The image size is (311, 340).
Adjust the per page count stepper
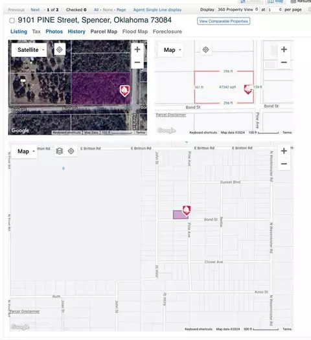pyautogui.click(x=275, y=10)
